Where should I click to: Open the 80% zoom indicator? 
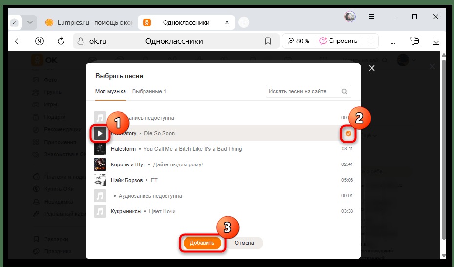point(298,41)
